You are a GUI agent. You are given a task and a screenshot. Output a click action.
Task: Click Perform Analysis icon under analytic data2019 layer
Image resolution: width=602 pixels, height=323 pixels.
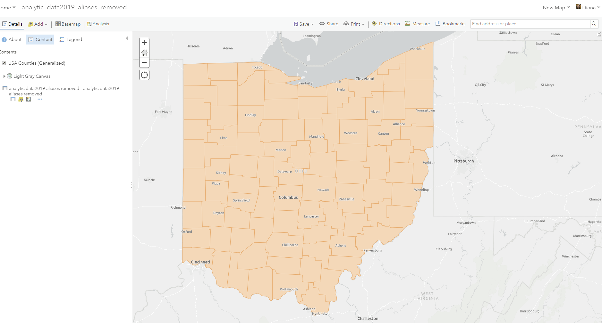pyautogui.click(x=29, y=99)
